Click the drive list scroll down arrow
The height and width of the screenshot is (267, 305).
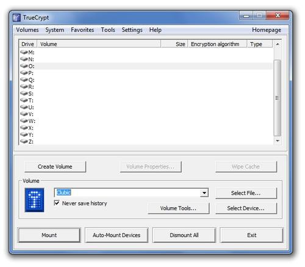pyautogui.click(x=278, y=141)
